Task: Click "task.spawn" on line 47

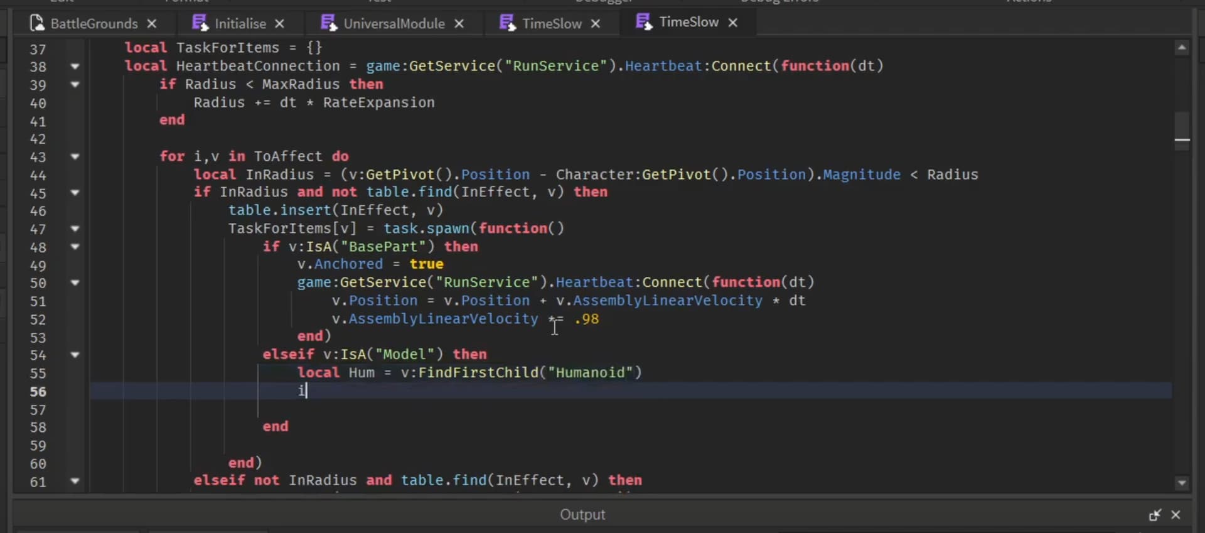Action: click(x=426, y=229)
